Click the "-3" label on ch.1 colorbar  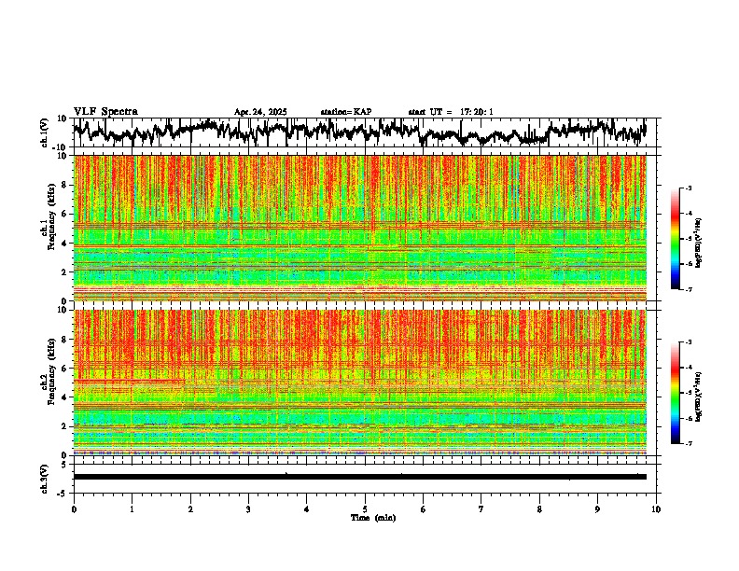click(688, 188)
